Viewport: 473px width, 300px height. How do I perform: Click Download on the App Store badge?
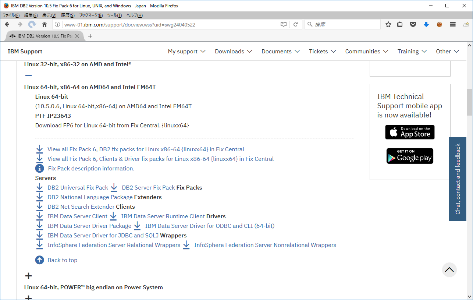[x=410, y=132]
